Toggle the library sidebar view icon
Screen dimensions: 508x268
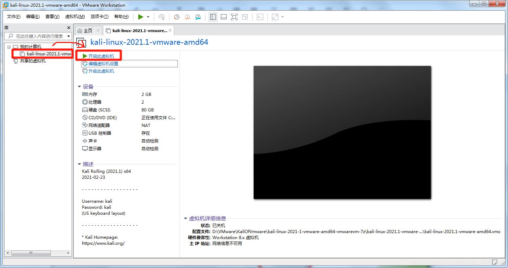pos(213,17)
